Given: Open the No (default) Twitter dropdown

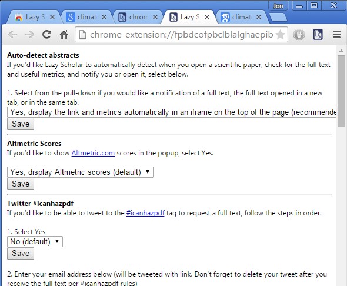Looking at the screenshot, I should (35, 241).
